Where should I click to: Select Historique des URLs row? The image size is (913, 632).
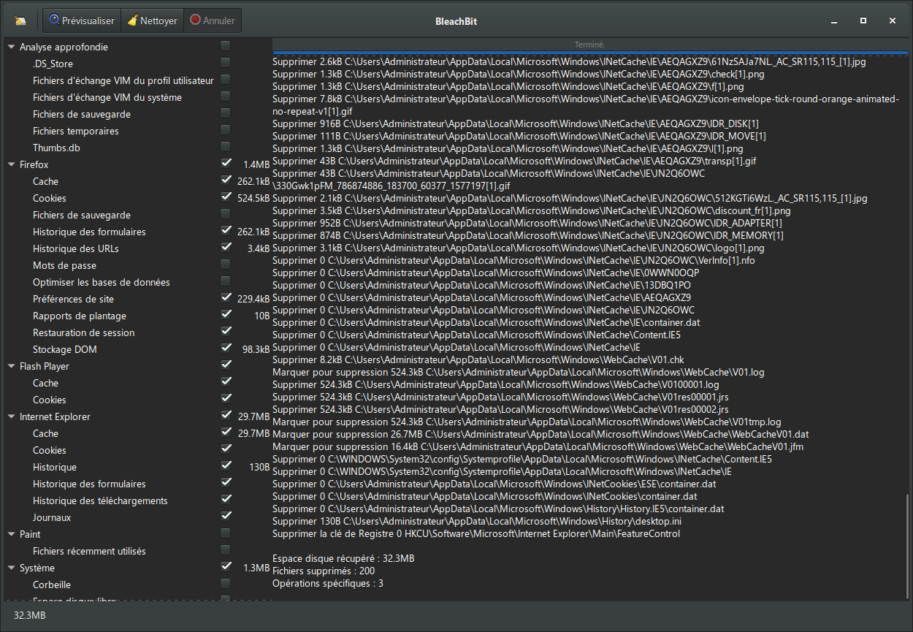[137, 248]
